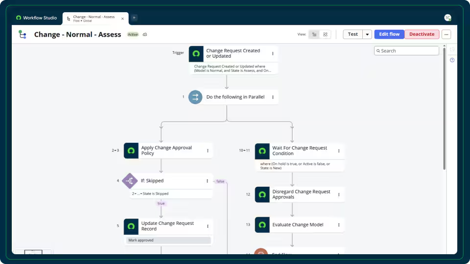Click the Mark approved annotation

click(x=168, y=241)
